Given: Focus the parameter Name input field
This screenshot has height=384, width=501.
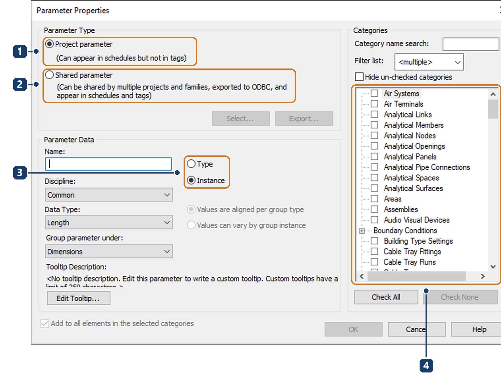Looking at the screenshot, I should tap(108, 164).
